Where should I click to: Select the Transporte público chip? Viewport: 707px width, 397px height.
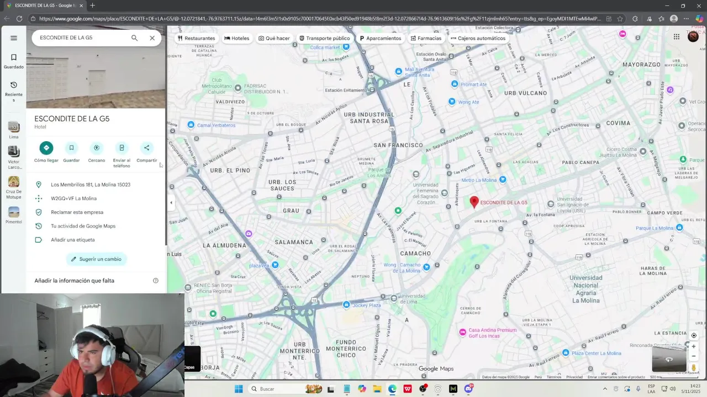point(324,39)
